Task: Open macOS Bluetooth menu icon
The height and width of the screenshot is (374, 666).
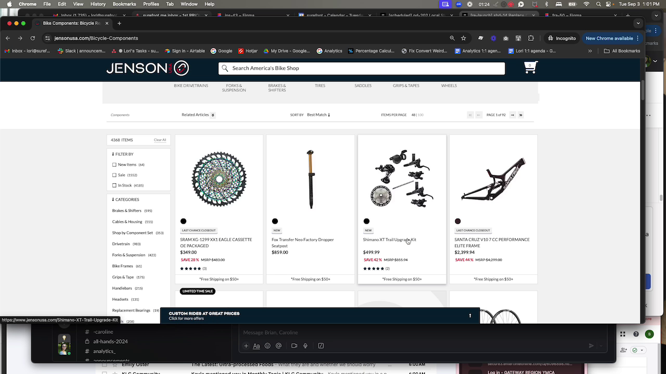Action: (546, 4)
